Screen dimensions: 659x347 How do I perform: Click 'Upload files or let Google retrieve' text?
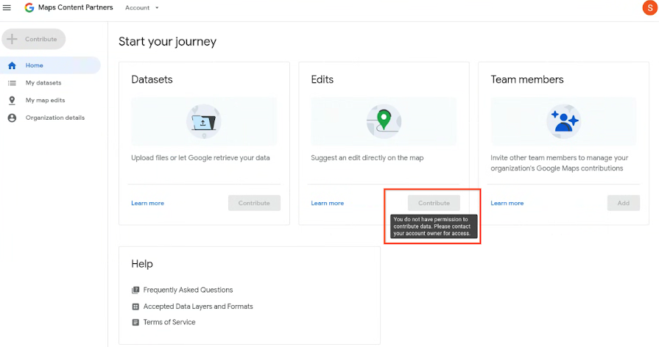(200, 158)
